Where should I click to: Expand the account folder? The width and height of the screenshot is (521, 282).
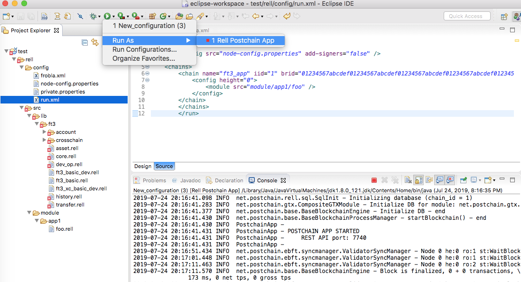tap(44, 132)
